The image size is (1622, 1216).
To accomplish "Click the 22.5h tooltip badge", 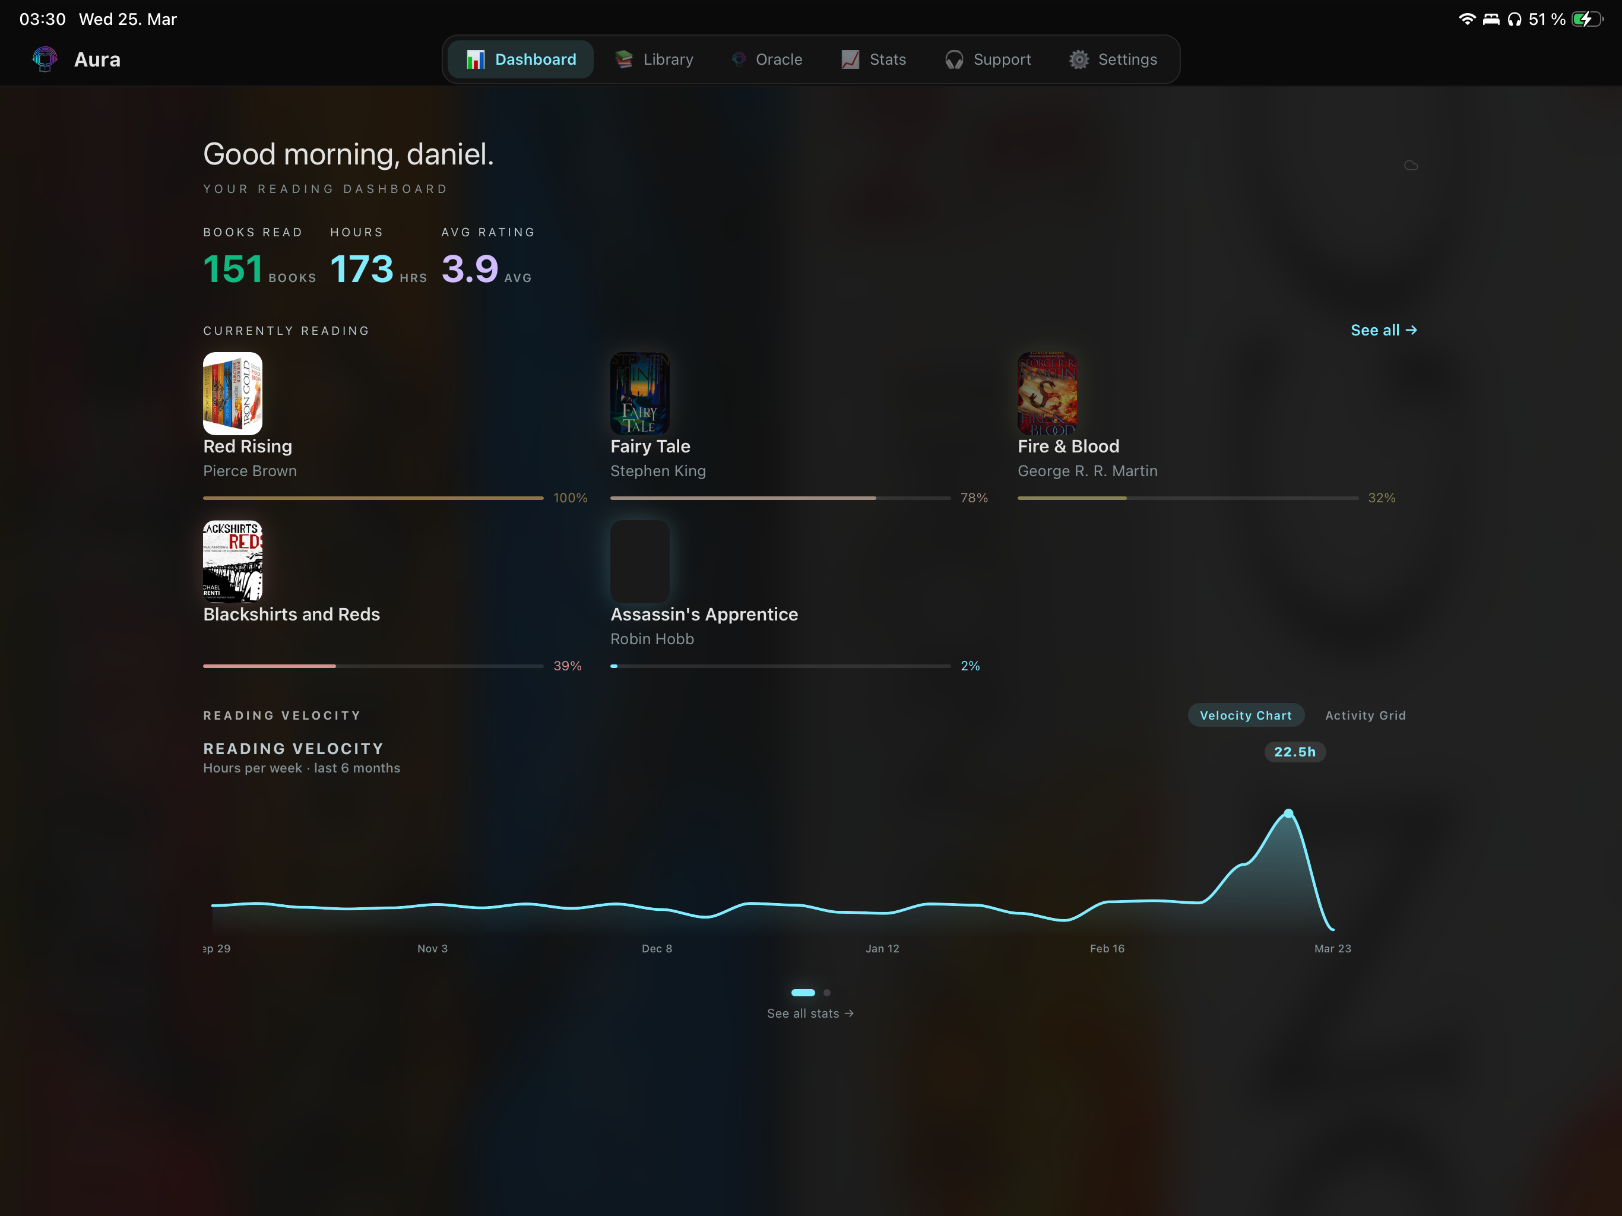I will pyautogui.click(x=1294, y=752).
